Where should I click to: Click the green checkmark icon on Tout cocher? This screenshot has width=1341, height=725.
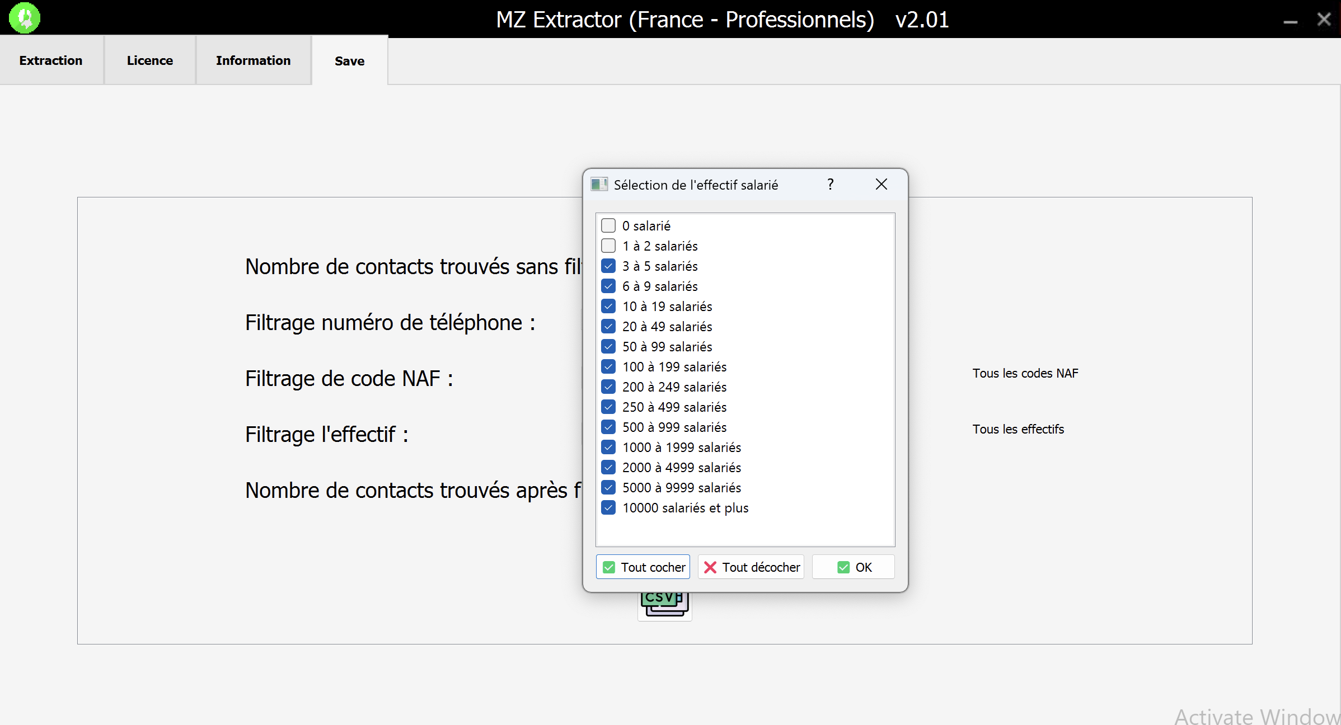608,567
